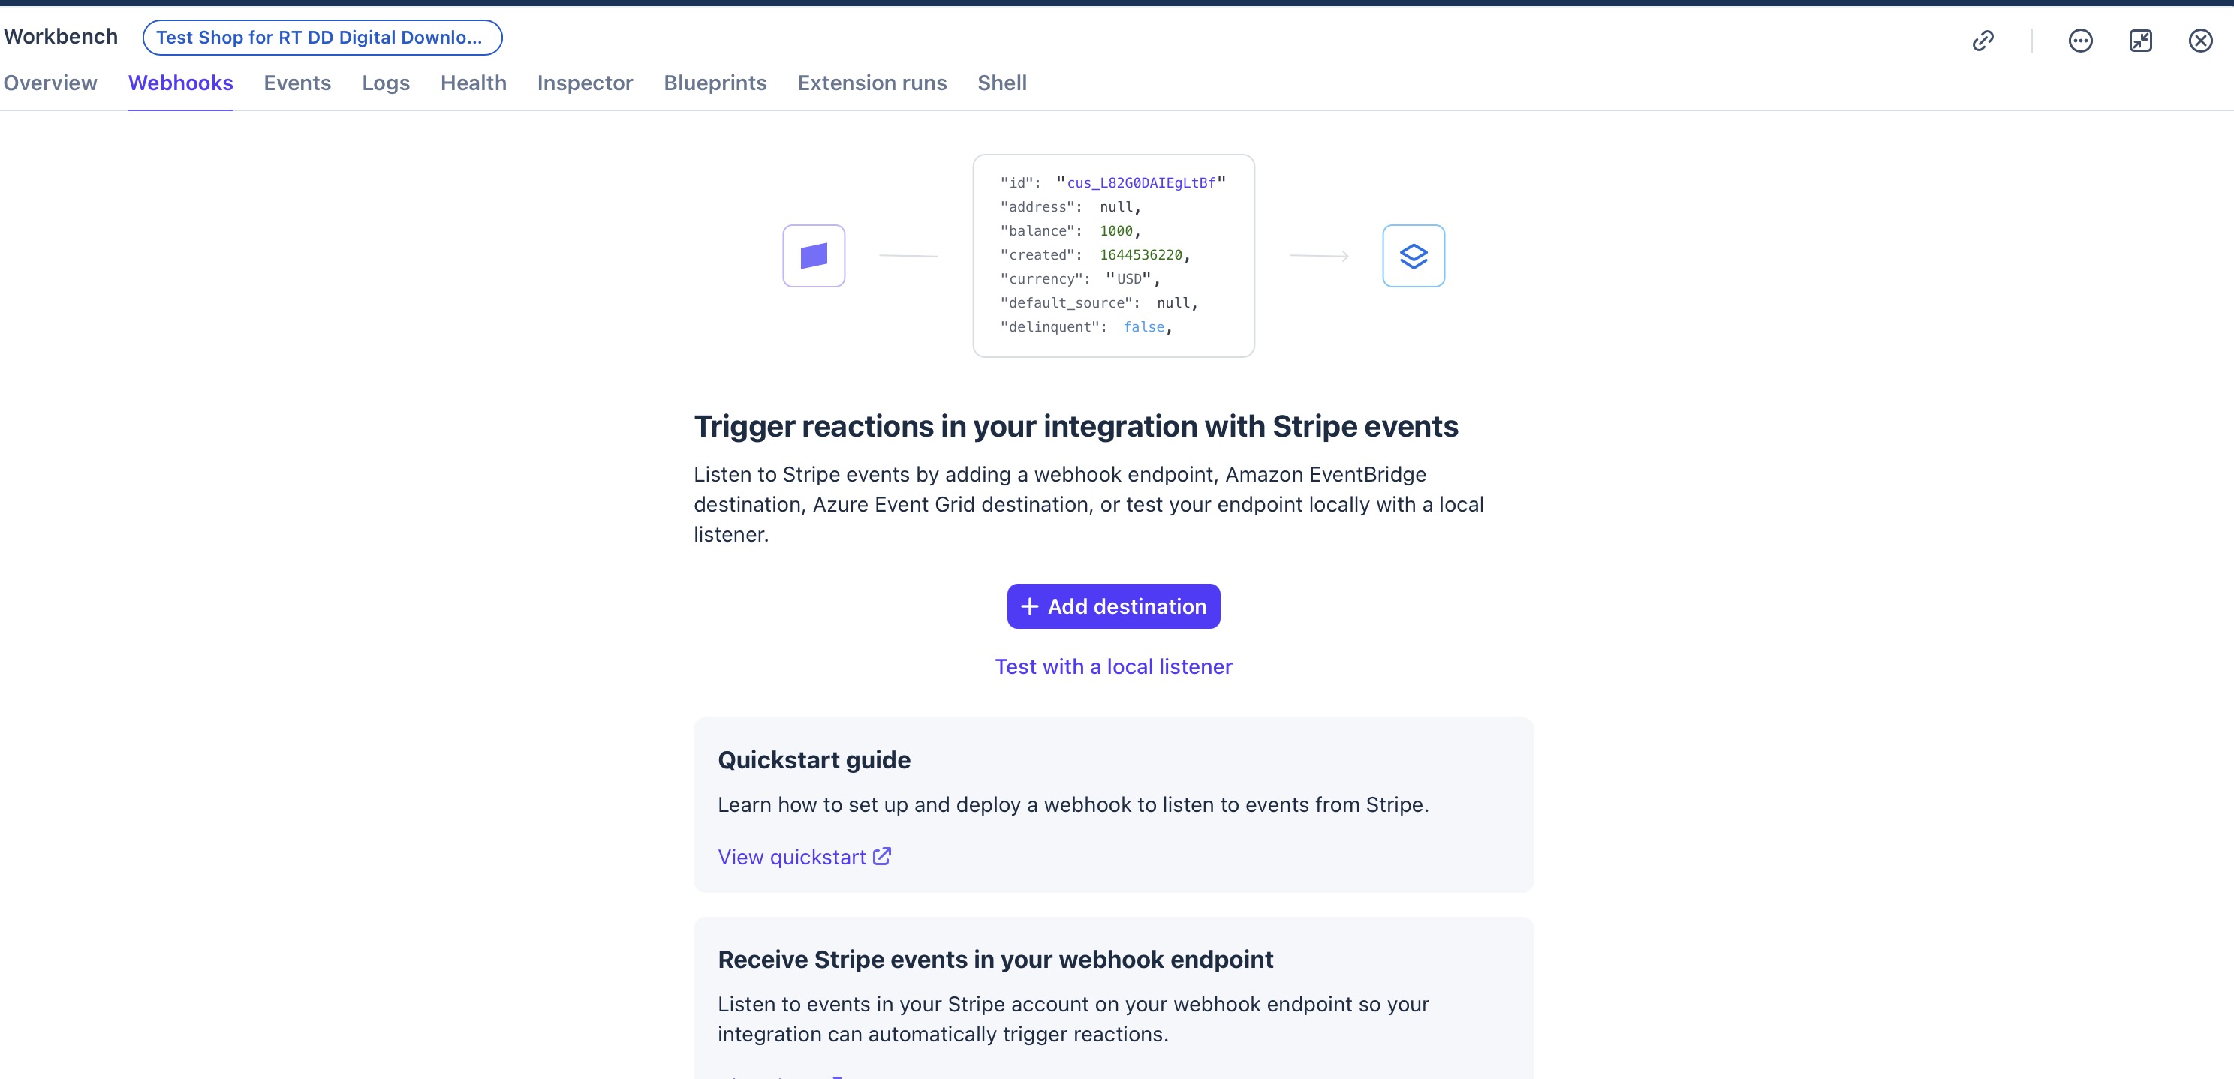Click the Quickstart guide heading

[x=814, y=760]
